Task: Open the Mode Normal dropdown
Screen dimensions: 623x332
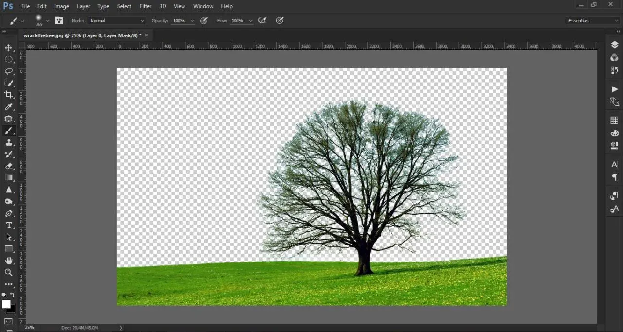Action: click(117, 20)
